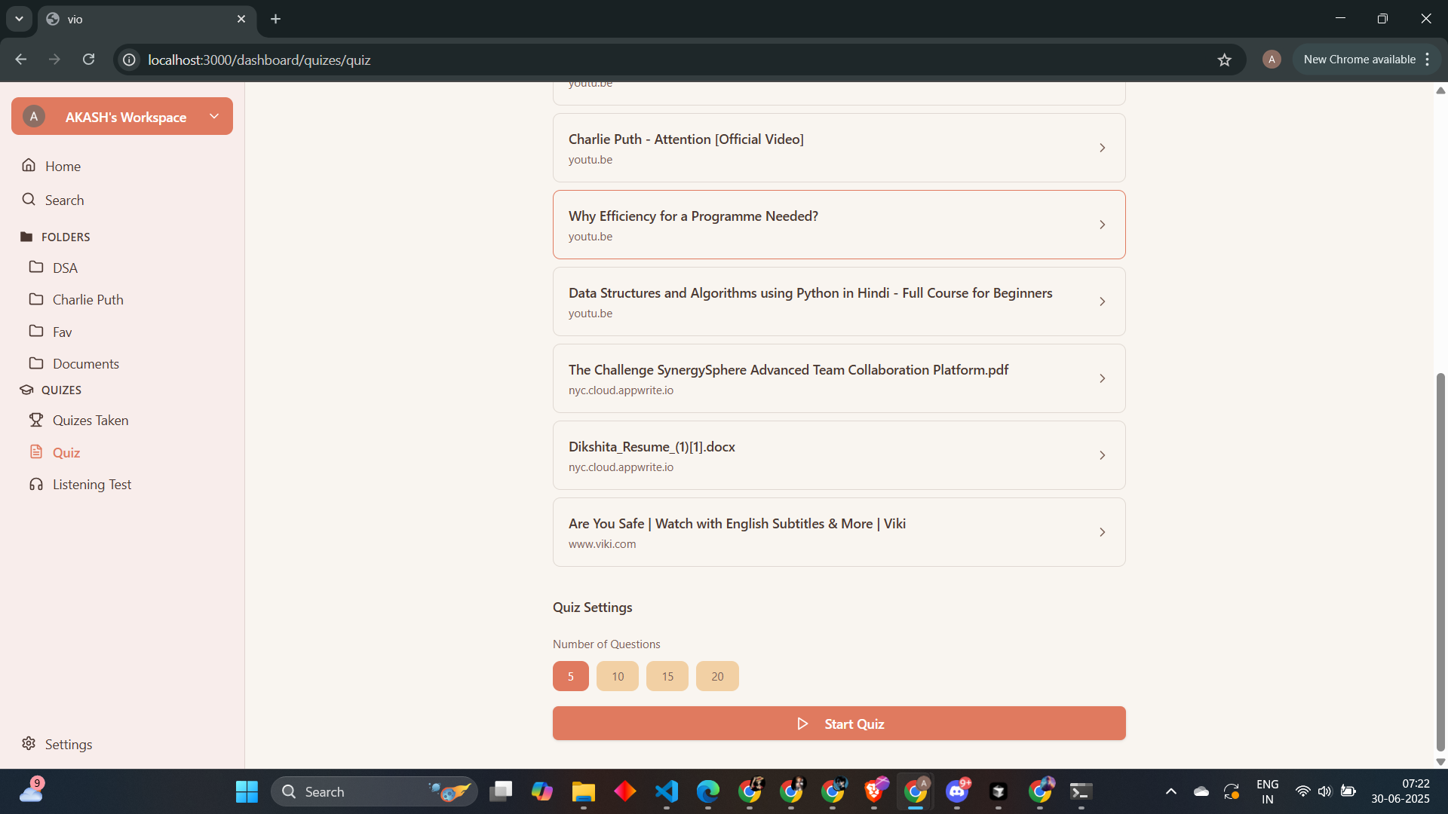Click the Home house icon in sidebar
Viewport: 1448px width, 814px height.
[x=29, y=165]
